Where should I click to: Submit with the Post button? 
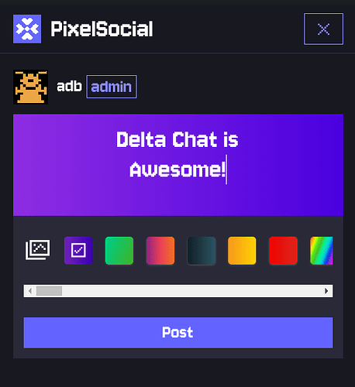tap(178, 333)
